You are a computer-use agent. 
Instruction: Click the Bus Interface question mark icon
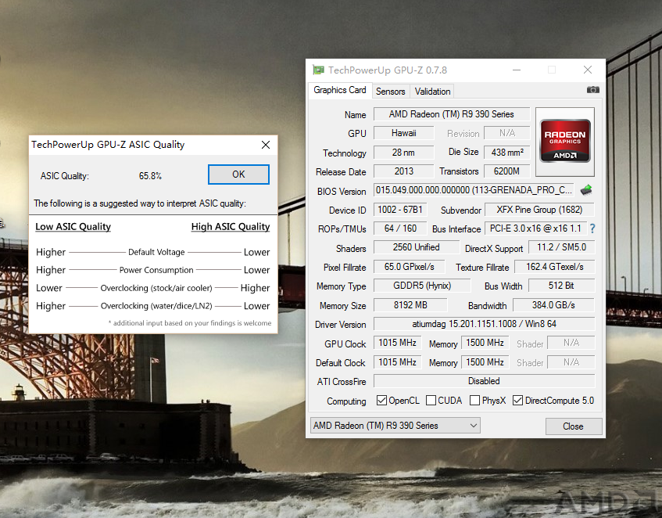pos(592,228)
